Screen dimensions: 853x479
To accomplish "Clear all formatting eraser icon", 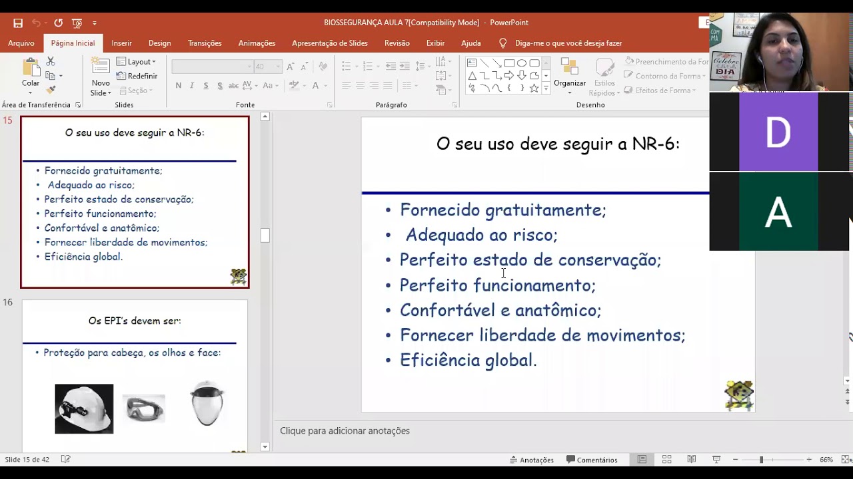I will (x=323, y=67).
